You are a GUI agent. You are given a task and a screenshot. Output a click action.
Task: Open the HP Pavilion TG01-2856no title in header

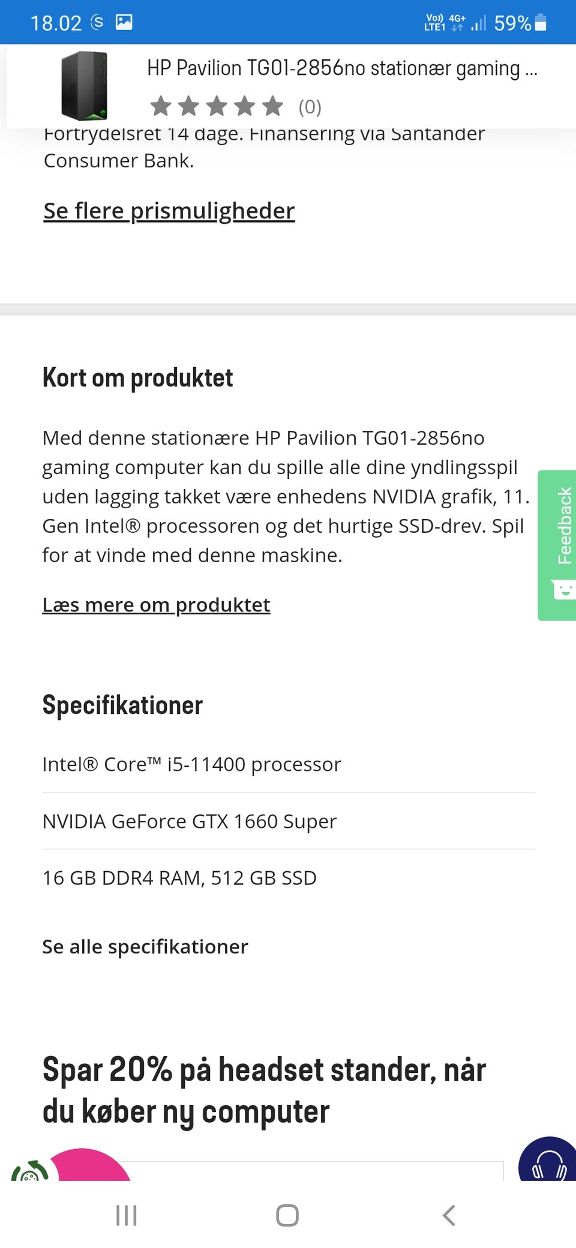(x=341, y=68)
